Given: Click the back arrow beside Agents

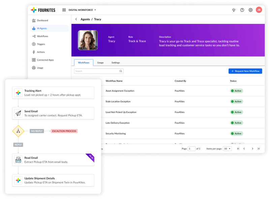Looking at the screenshot, I should (76, 19).
